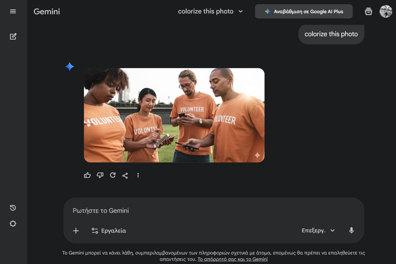
Task: Open more options three-dot menu
Action: 138,175
